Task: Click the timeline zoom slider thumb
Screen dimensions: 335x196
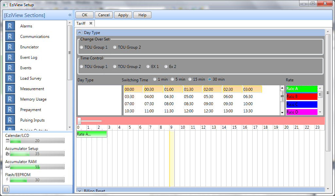Action: [79, 121]
